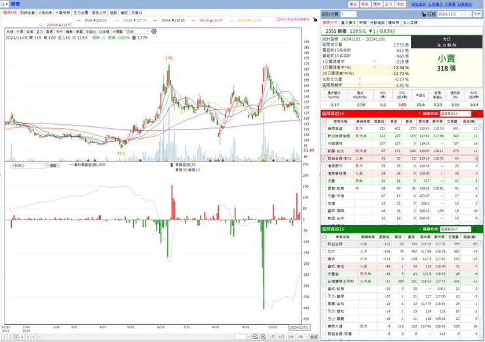This screenshot has height=342, width=485.
Task: Open the 法人目標 tab
Action: pyautogui.click(x=410, y=22)
